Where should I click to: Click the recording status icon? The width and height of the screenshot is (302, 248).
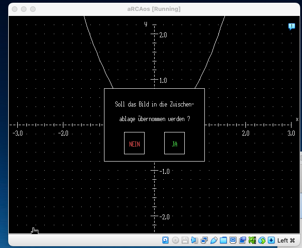point(242,240)
